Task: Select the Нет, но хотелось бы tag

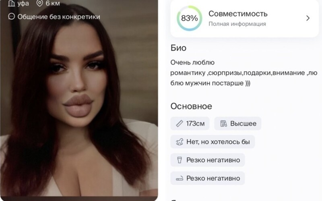Action: point(213,142)
